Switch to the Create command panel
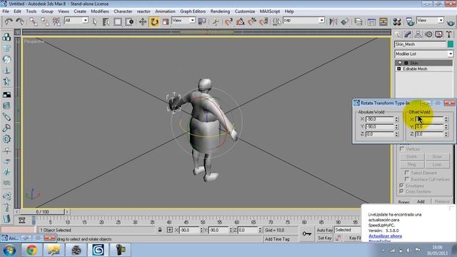The image size is (457, 257). 398,35
